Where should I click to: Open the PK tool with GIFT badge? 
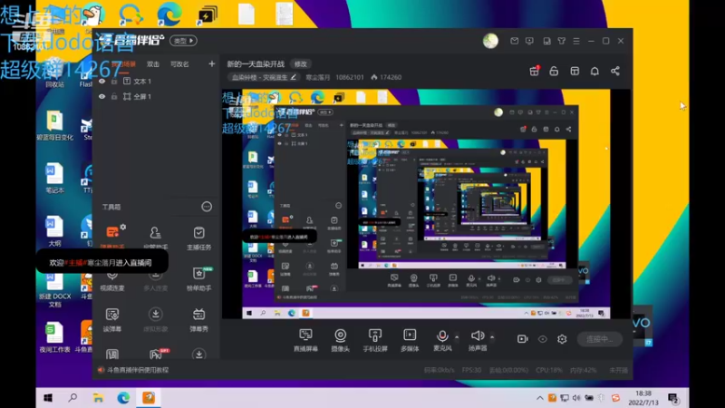coord(156,355)
